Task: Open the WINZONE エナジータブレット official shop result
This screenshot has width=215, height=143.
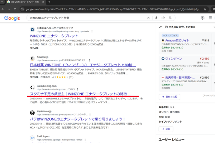Action: (54, 36)
